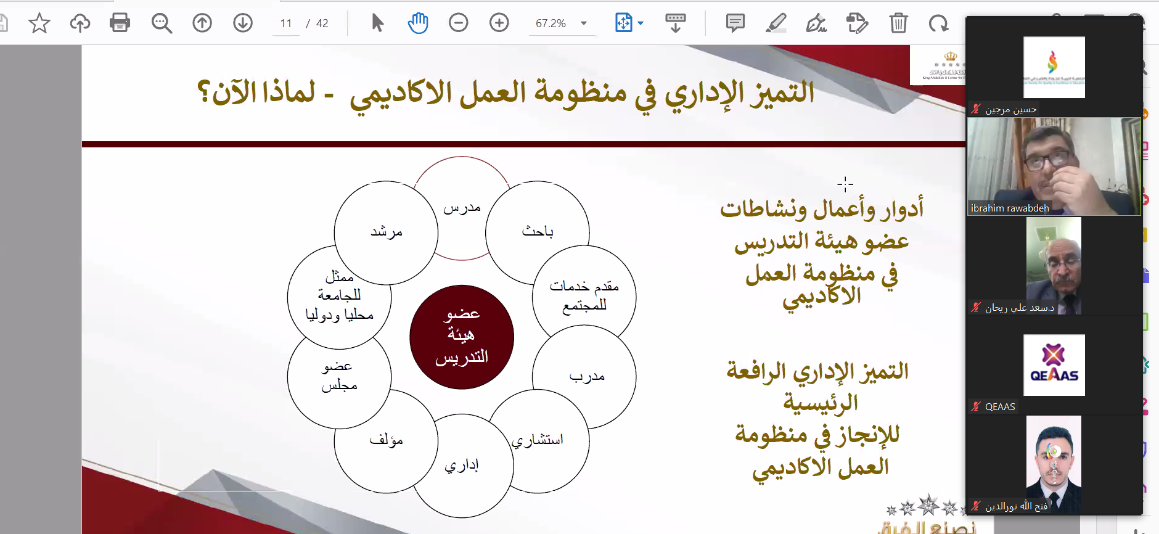Go to next page arrow
This screenshot has width=1159, height=534.
point(243,23)
